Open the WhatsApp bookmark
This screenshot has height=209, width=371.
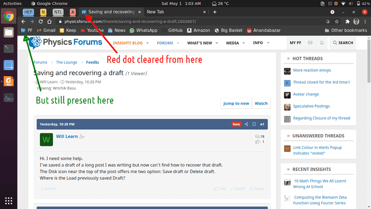(x=143, y=30)
